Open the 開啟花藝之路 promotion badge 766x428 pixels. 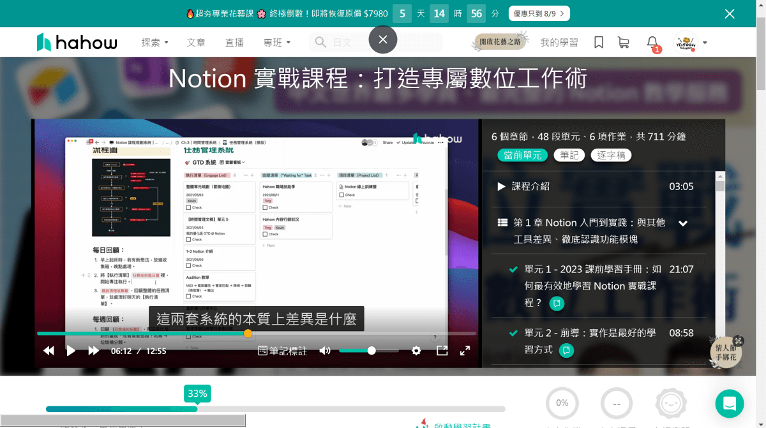[499, 42]
